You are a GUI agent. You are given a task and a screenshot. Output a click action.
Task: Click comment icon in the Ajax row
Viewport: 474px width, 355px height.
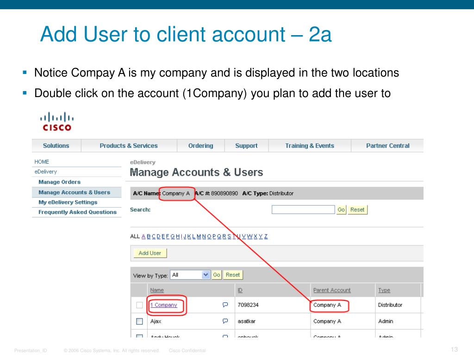click(x=225, y=321)
